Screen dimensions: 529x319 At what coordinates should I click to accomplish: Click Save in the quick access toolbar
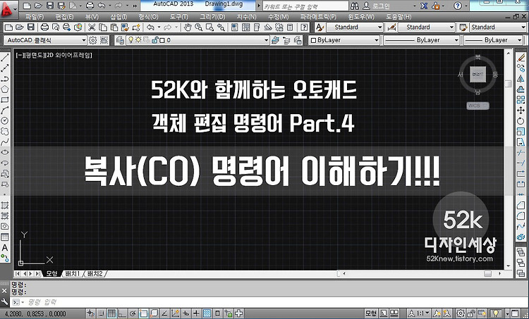pos(50,6)
